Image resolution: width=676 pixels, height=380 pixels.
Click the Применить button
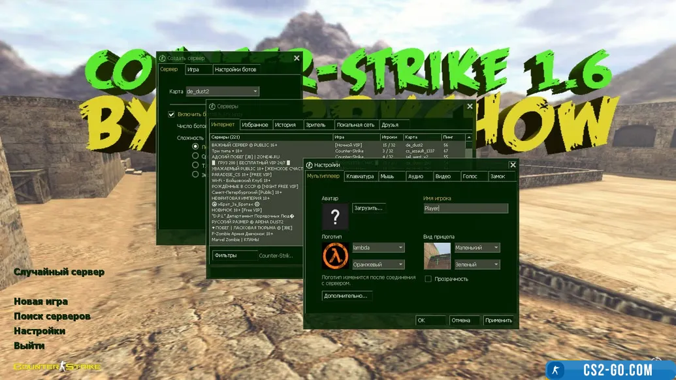498,321
